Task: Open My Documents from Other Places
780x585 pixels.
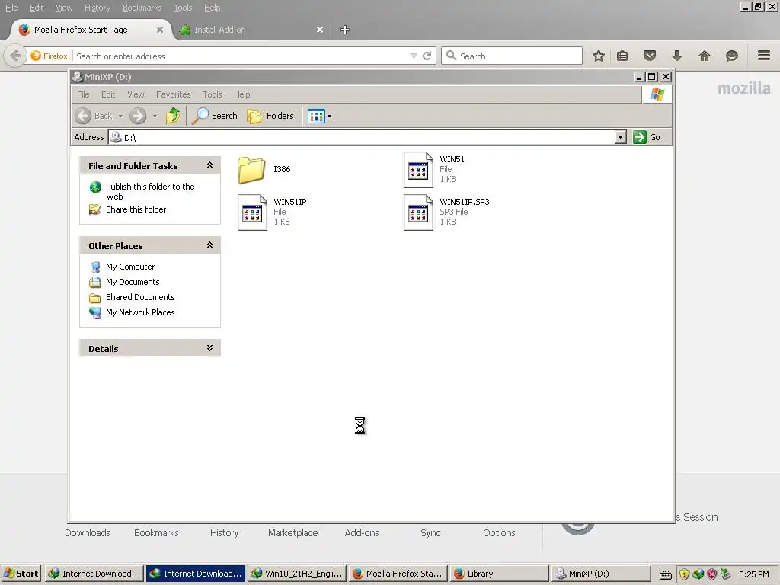Action: pos(133,282)
